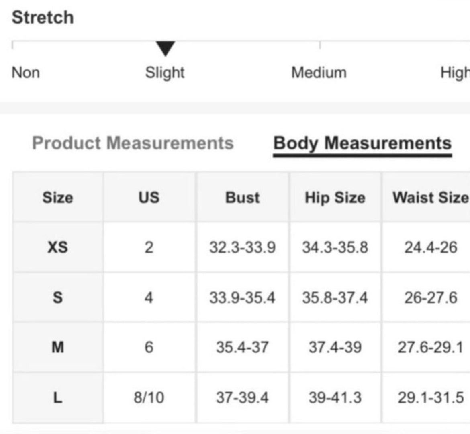This screenshot has width=470, height=434.
Task: Click the black triangle stretch indicator
Action: pyautogui.click(x=165, y=49)
